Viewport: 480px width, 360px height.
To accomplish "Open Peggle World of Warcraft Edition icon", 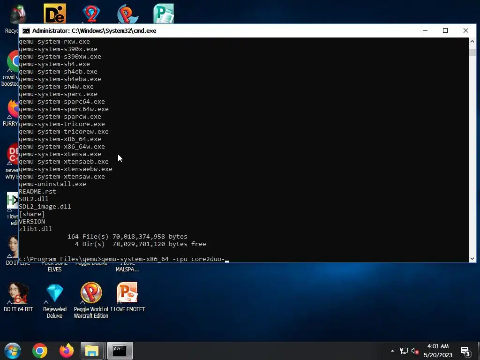I will tap(91, 300).
